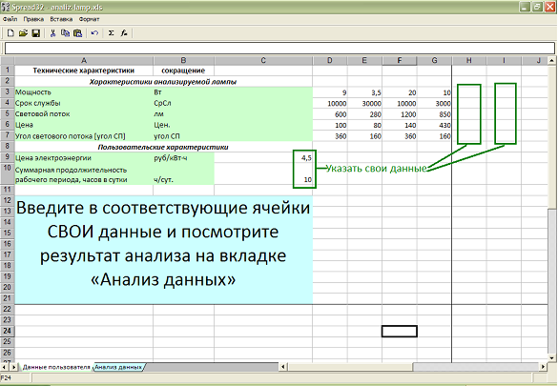
Task: Open the Вставка menu
Action: (61, 19)
